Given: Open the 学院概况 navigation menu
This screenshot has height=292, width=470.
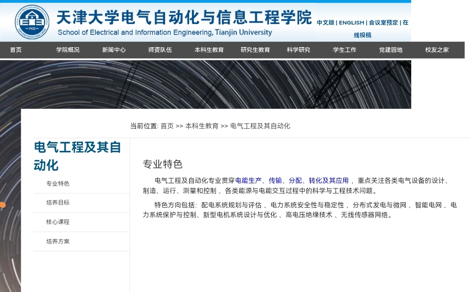Looking at the screenshot, I should coord(67,50).
